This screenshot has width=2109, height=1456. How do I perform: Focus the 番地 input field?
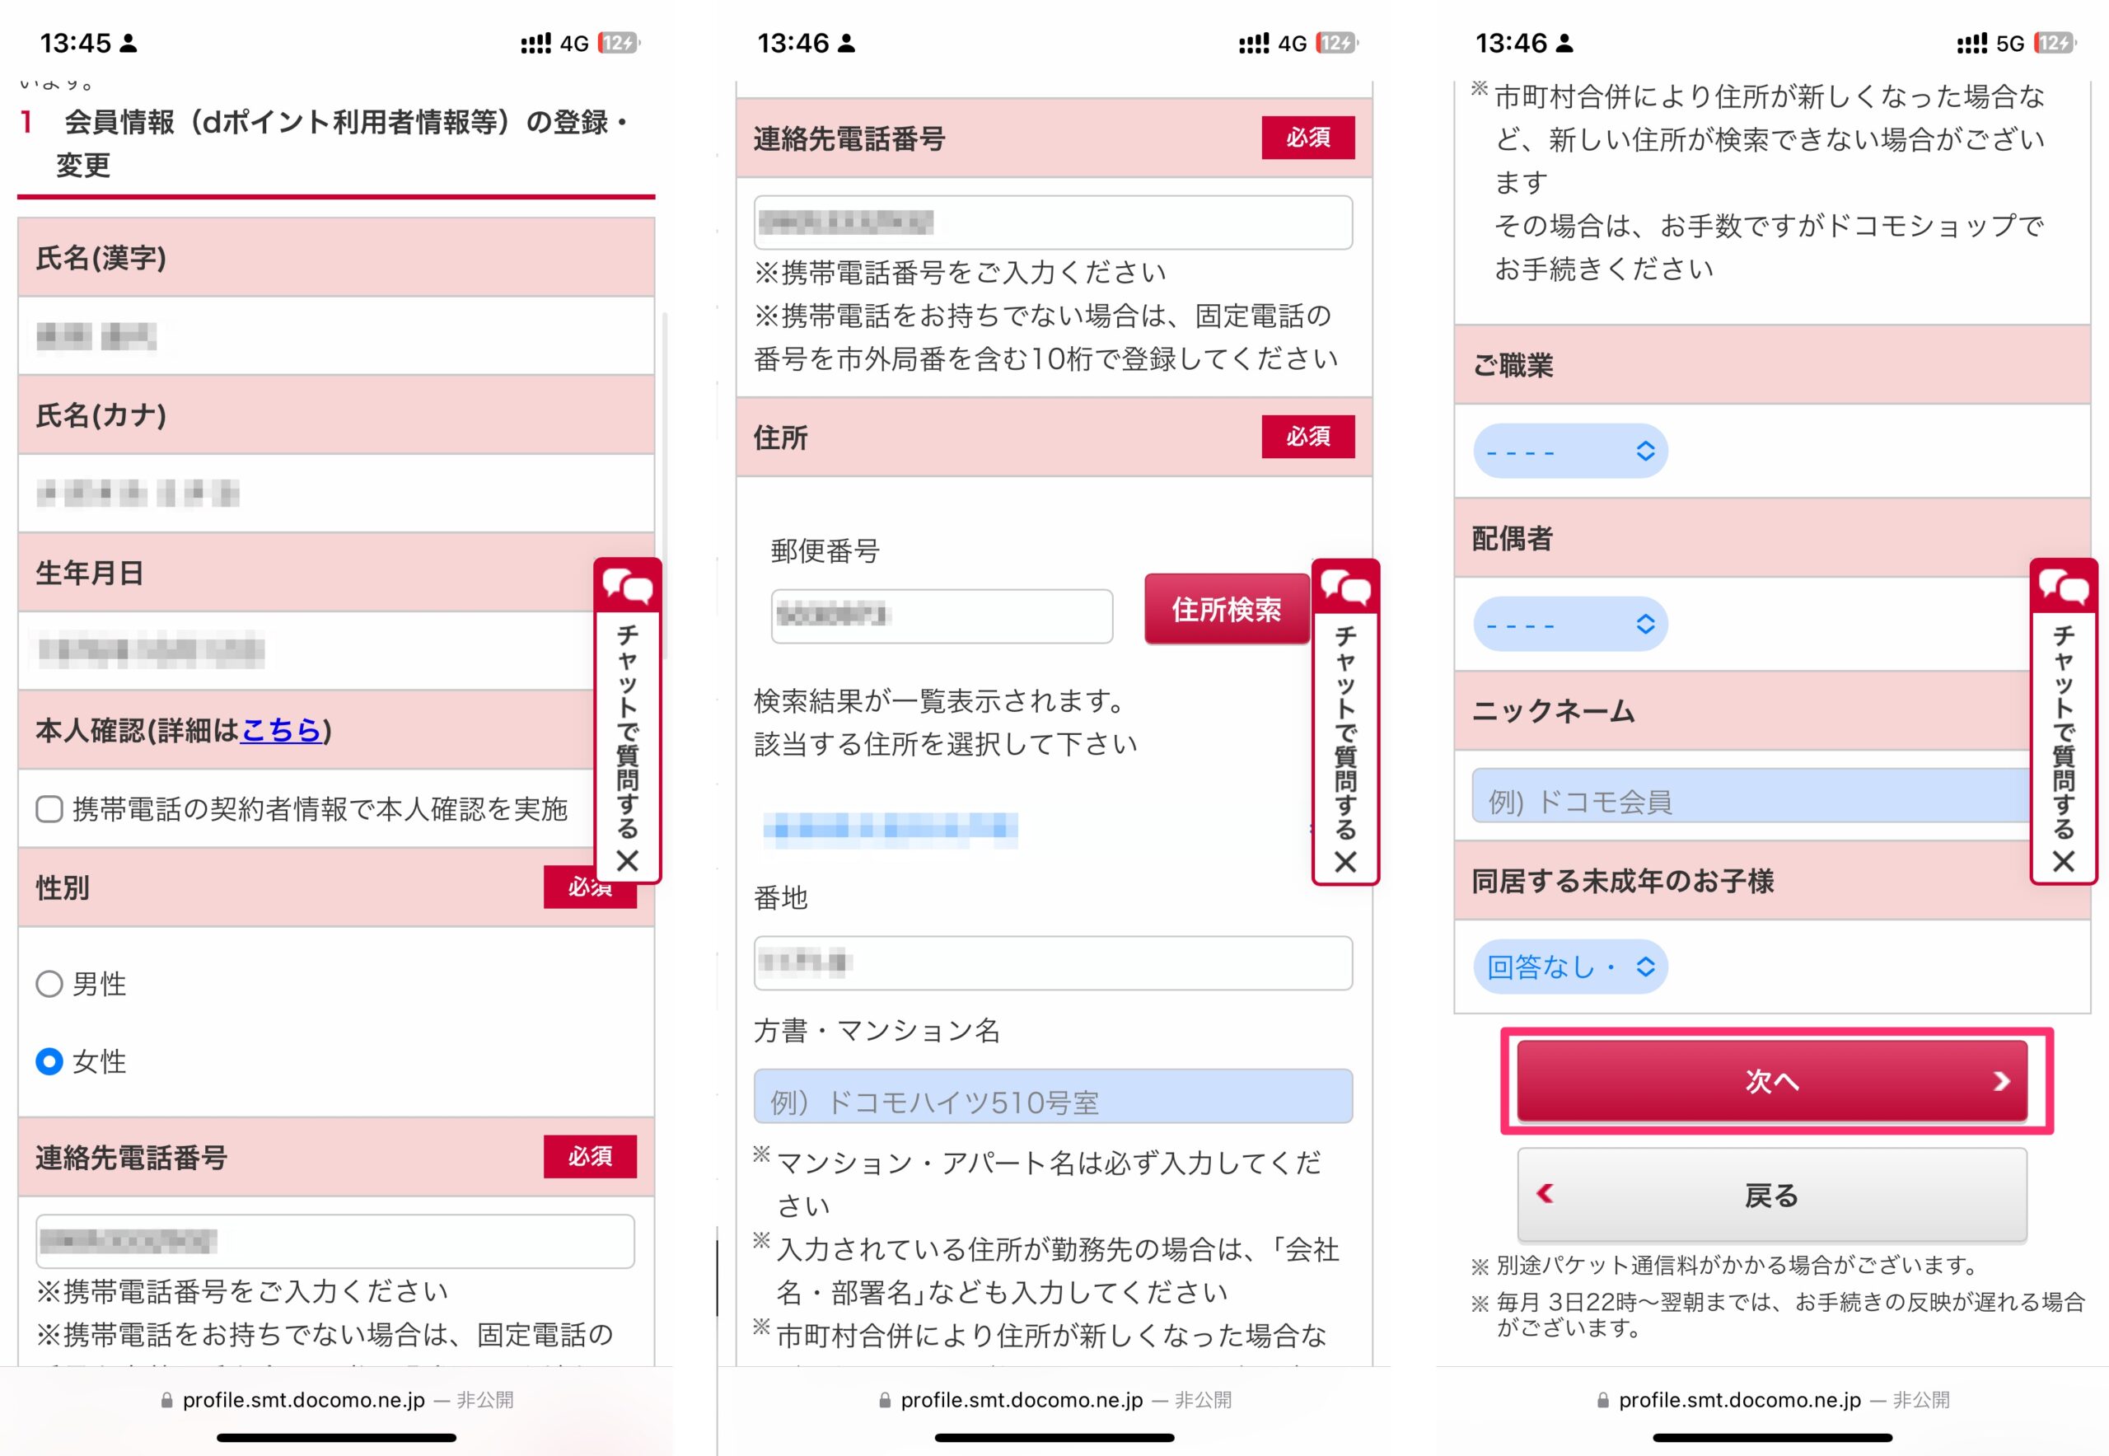pos(1053,962)
